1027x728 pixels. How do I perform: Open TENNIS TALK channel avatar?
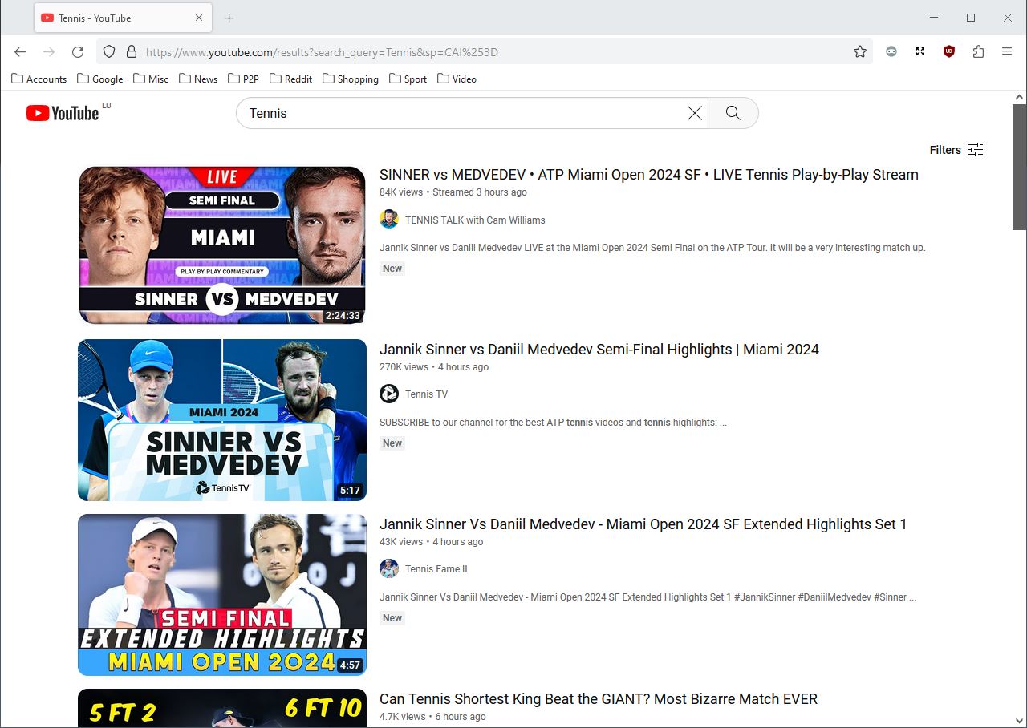(389, 220)
